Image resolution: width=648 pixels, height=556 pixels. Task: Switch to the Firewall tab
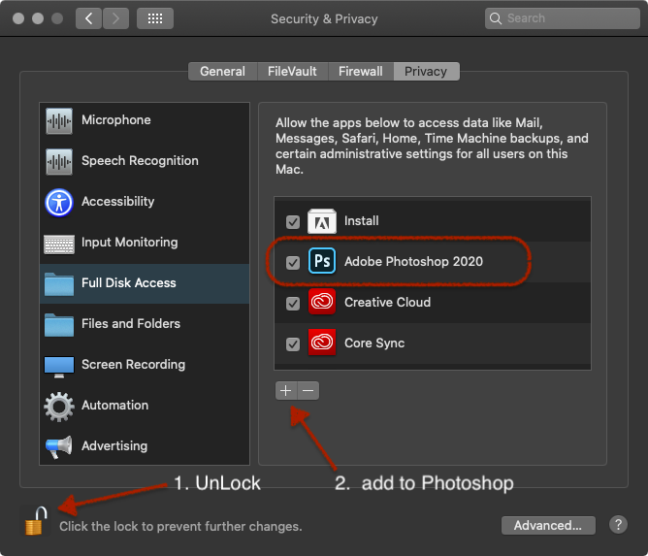tap(361, 71)
